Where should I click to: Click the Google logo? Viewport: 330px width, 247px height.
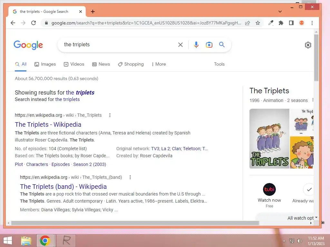coord(28,45)
